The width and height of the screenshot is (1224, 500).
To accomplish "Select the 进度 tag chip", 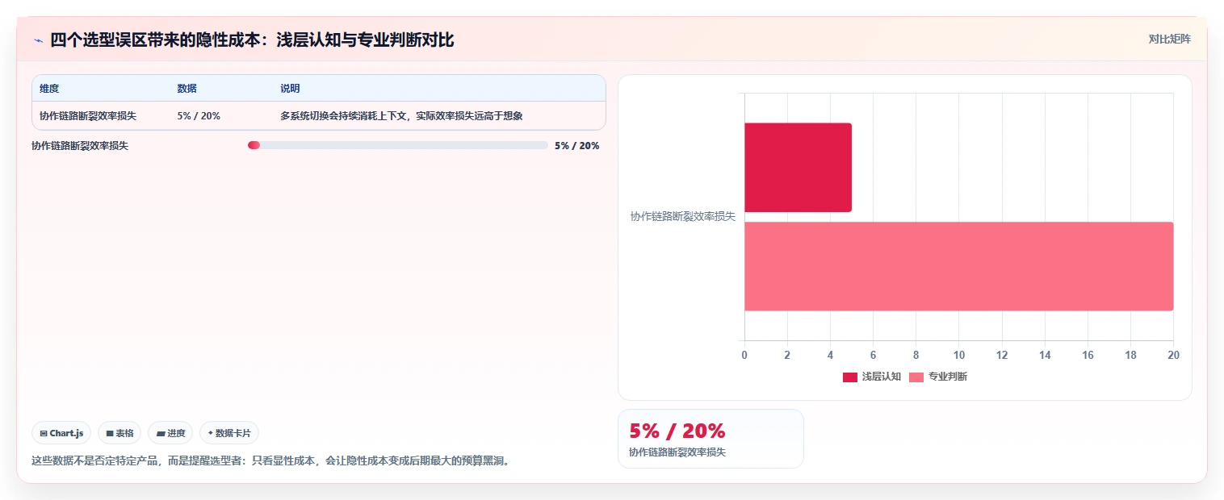I will (x=170, y=433).
